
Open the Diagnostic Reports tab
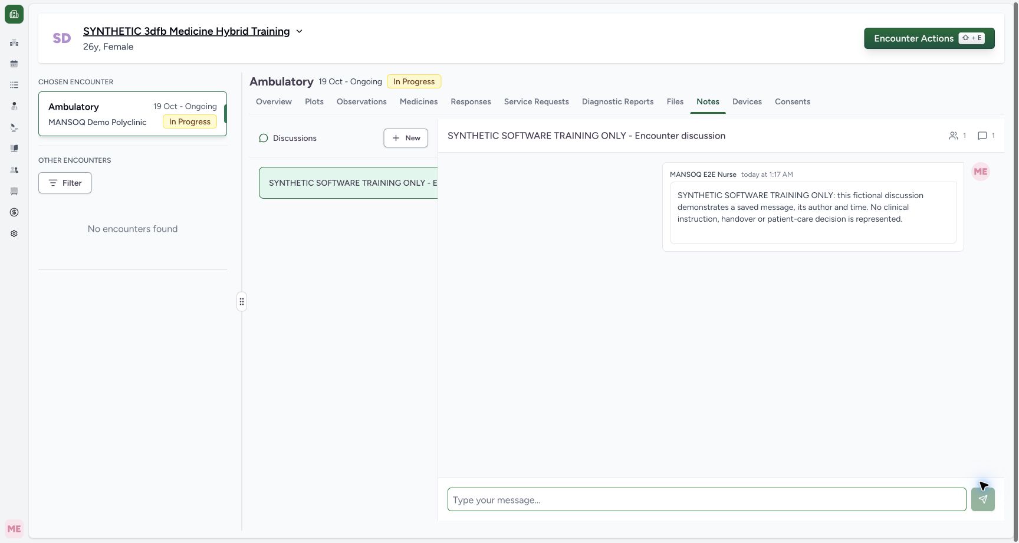617,101
